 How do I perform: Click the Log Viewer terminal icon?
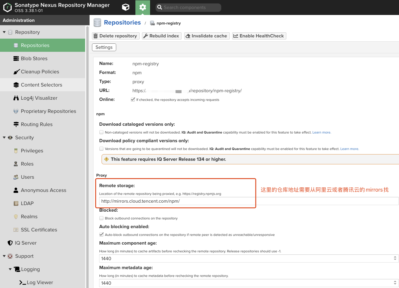(22, 282)
